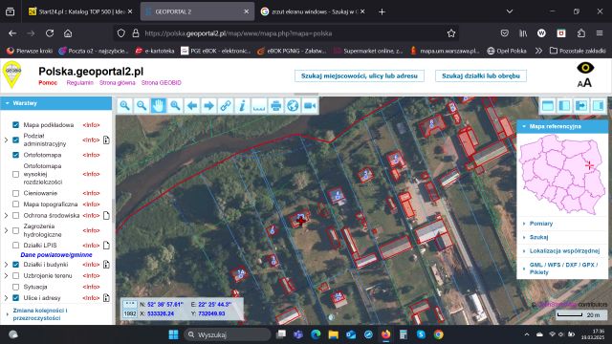Click the right-panel layout icon

(x=599, y=106)
